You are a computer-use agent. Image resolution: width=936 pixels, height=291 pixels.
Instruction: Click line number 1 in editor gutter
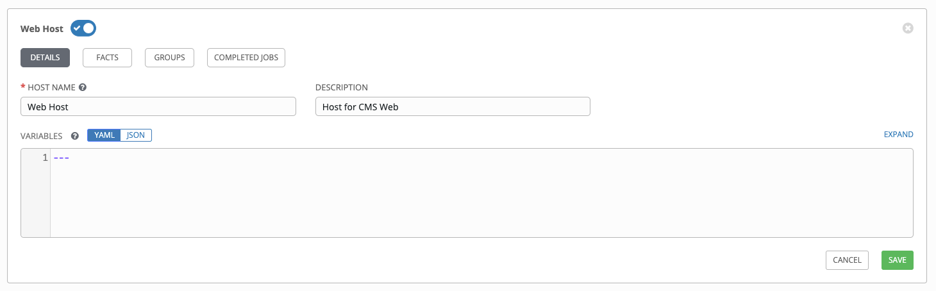tap(45, 158)
